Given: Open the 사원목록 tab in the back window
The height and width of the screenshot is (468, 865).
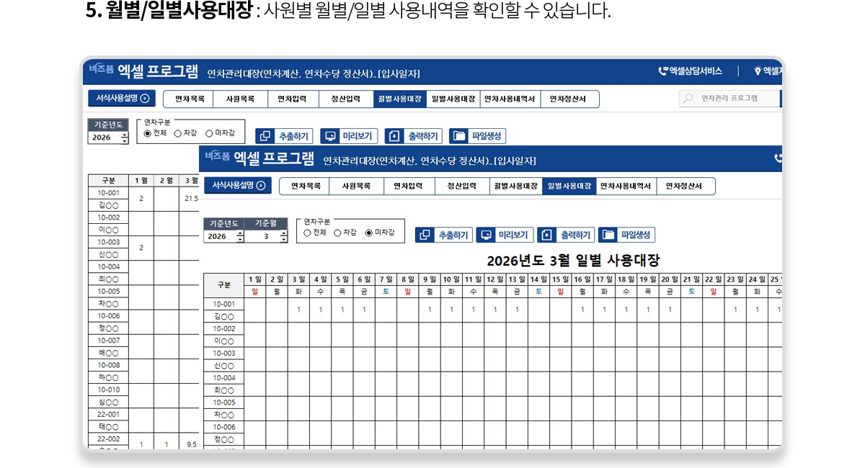Looking at the screenshot, I should click(240, 99).
